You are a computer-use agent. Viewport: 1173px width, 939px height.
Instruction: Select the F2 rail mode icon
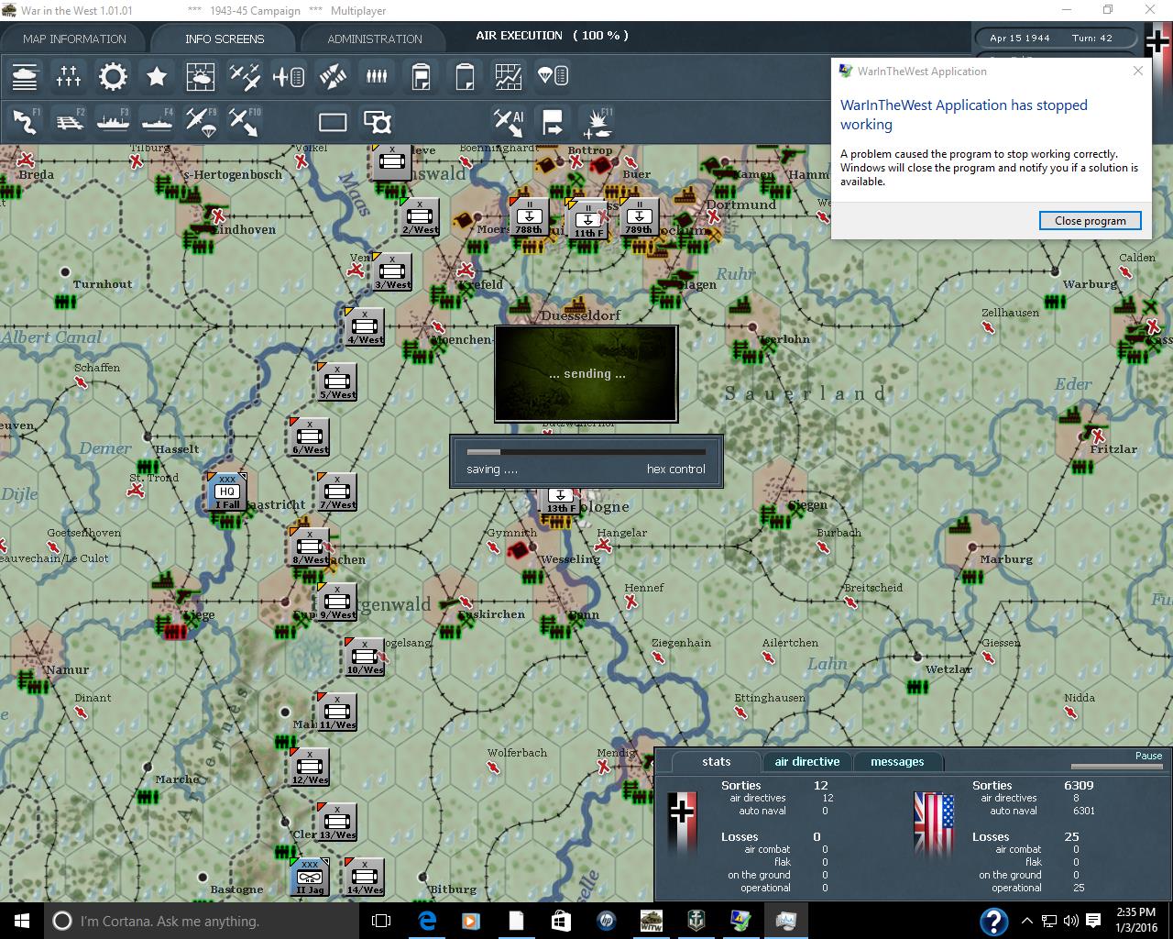[x=69, y=121]
